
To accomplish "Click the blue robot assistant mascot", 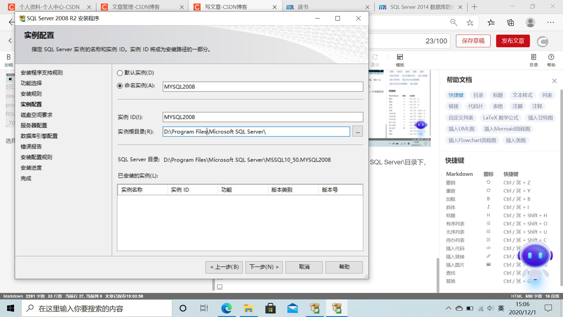I will pyautogui.click(x=535, y=261).
